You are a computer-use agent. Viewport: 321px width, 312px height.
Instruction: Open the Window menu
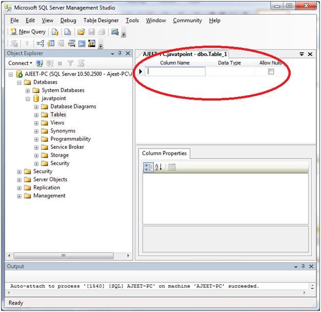(x=156, y=20)
